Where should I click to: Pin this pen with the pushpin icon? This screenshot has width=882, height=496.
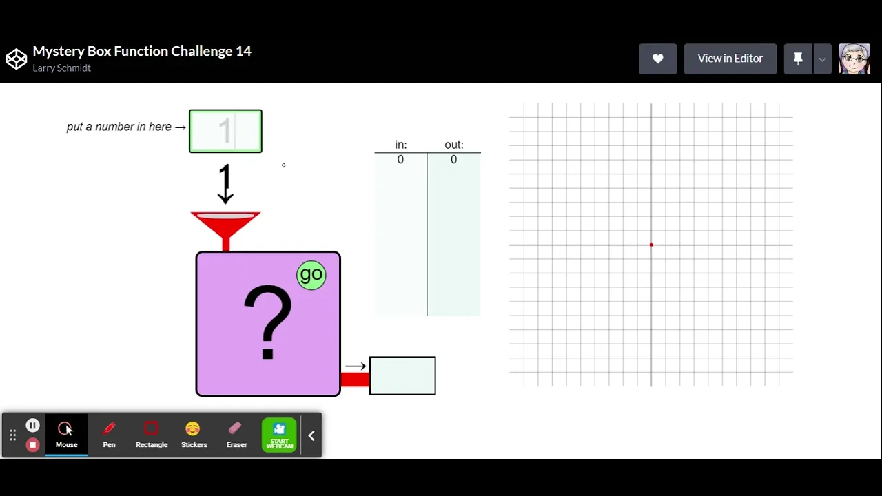point(798,59)
